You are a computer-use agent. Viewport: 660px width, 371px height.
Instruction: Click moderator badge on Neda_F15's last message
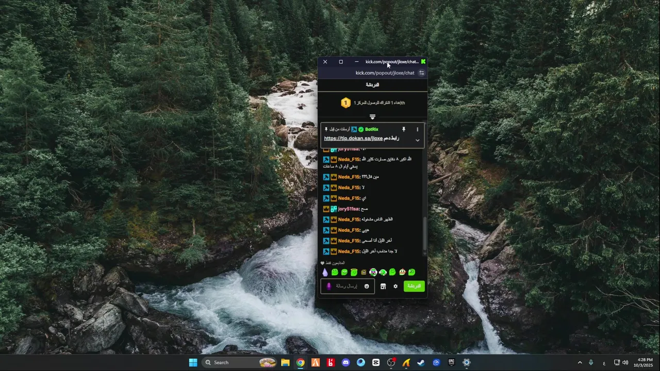coord(326,251)
